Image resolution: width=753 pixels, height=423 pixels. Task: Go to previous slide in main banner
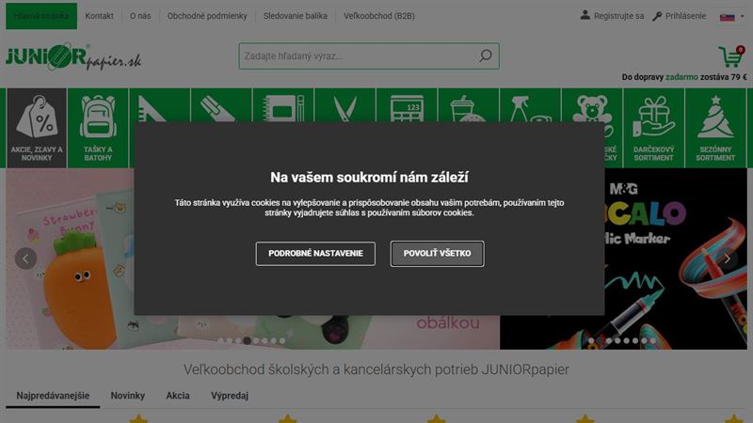pyautogui.click(x=26, y=258)
